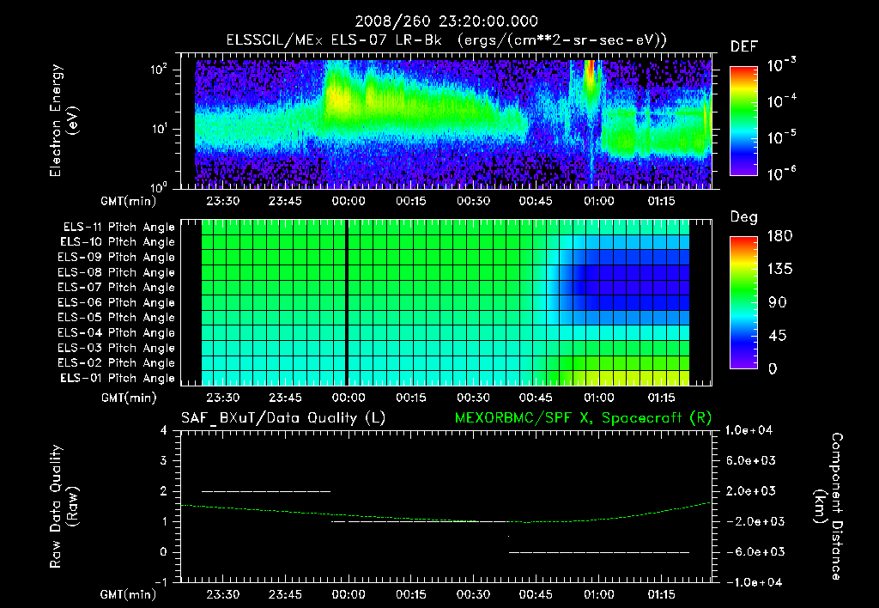Click the 'ELS-08 Pitch Angle' row label

[117, 272]
